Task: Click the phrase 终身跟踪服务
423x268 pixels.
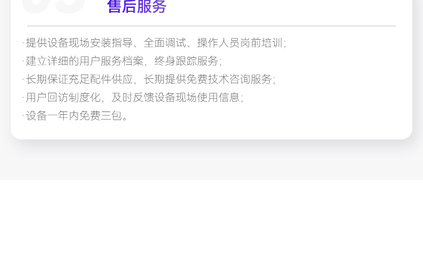Action: pyautogui.click(x=186, y=61)
